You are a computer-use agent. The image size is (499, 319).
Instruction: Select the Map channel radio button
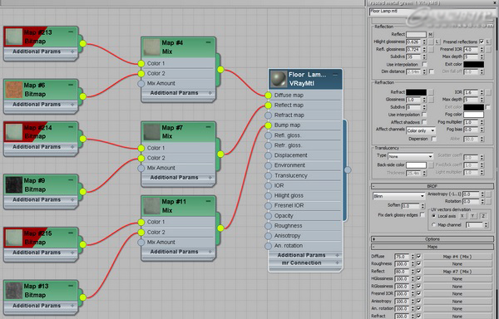coord(433,225)
